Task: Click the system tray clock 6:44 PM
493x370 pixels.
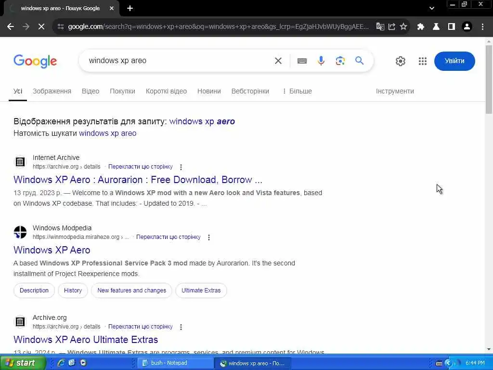Action: [x=475, y=363]
